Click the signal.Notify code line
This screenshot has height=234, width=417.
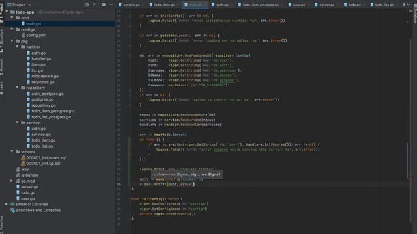pos(167,184)
